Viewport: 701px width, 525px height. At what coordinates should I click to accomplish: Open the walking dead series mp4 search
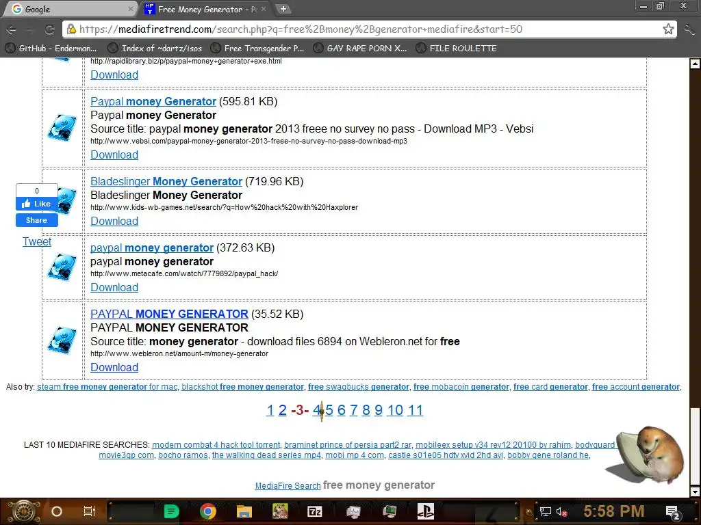(266, 455)
